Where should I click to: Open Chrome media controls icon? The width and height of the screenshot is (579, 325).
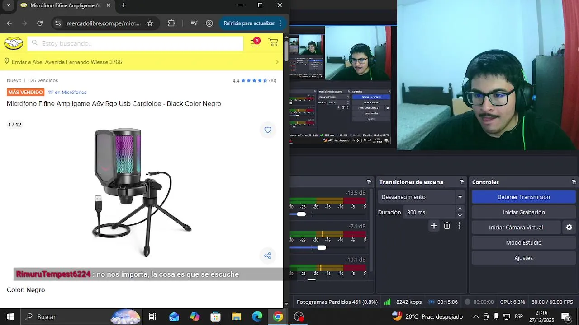[194, 23]
